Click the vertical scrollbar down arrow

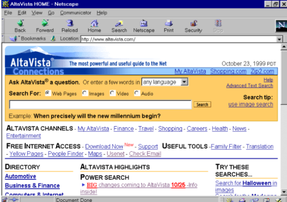click(x=283, y=191)
